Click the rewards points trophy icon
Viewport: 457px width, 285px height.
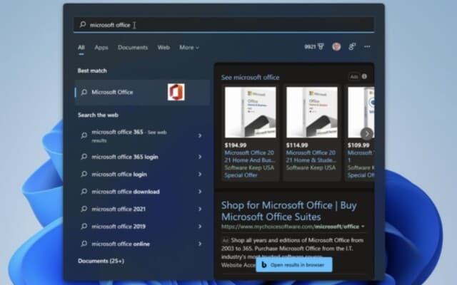tap(321, 46)
